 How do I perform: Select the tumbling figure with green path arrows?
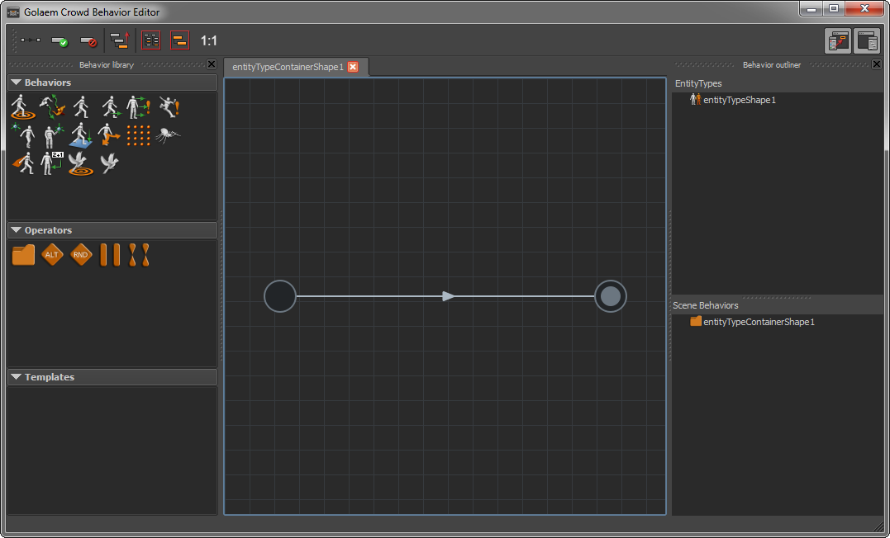pyautogui.click(x=52, y=106)
